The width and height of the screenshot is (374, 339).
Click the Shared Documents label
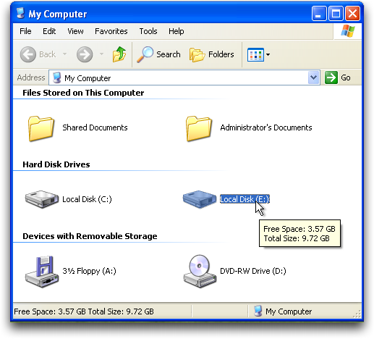(95, 127)
